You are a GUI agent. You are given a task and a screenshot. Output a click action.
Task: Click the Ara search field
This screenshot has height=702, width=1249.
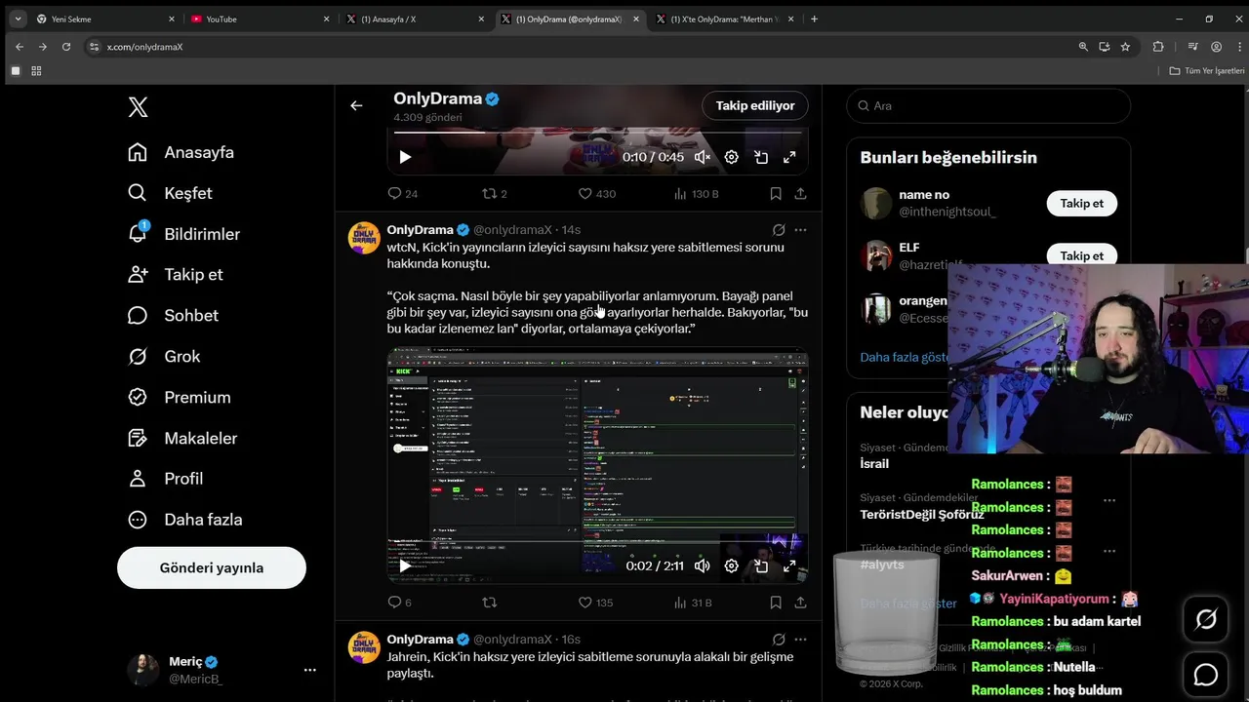pos(988,105)
